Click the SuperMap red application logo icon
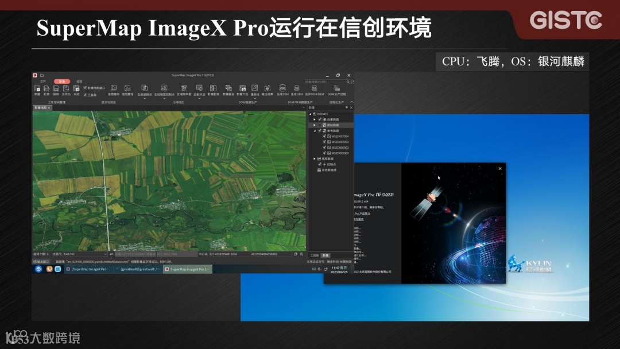The height and width of the screenshot is (349, 620). coord(35,75)
